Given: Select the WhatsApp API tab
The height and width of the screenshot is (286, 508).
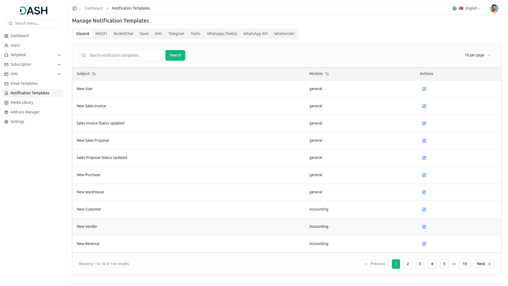Looking at the screenshot, I should 255,34.
